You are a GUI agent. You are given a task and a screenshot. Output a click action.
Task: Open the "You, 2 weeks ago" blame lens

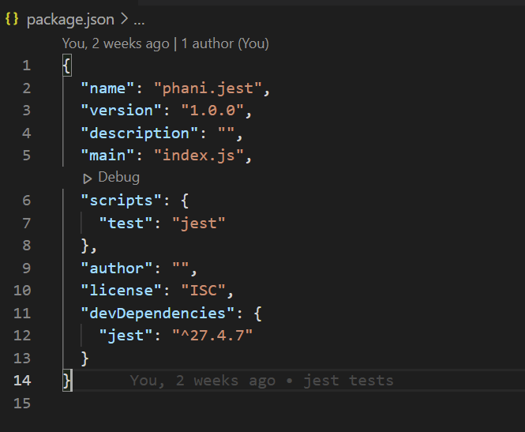(x=115, y=43)
